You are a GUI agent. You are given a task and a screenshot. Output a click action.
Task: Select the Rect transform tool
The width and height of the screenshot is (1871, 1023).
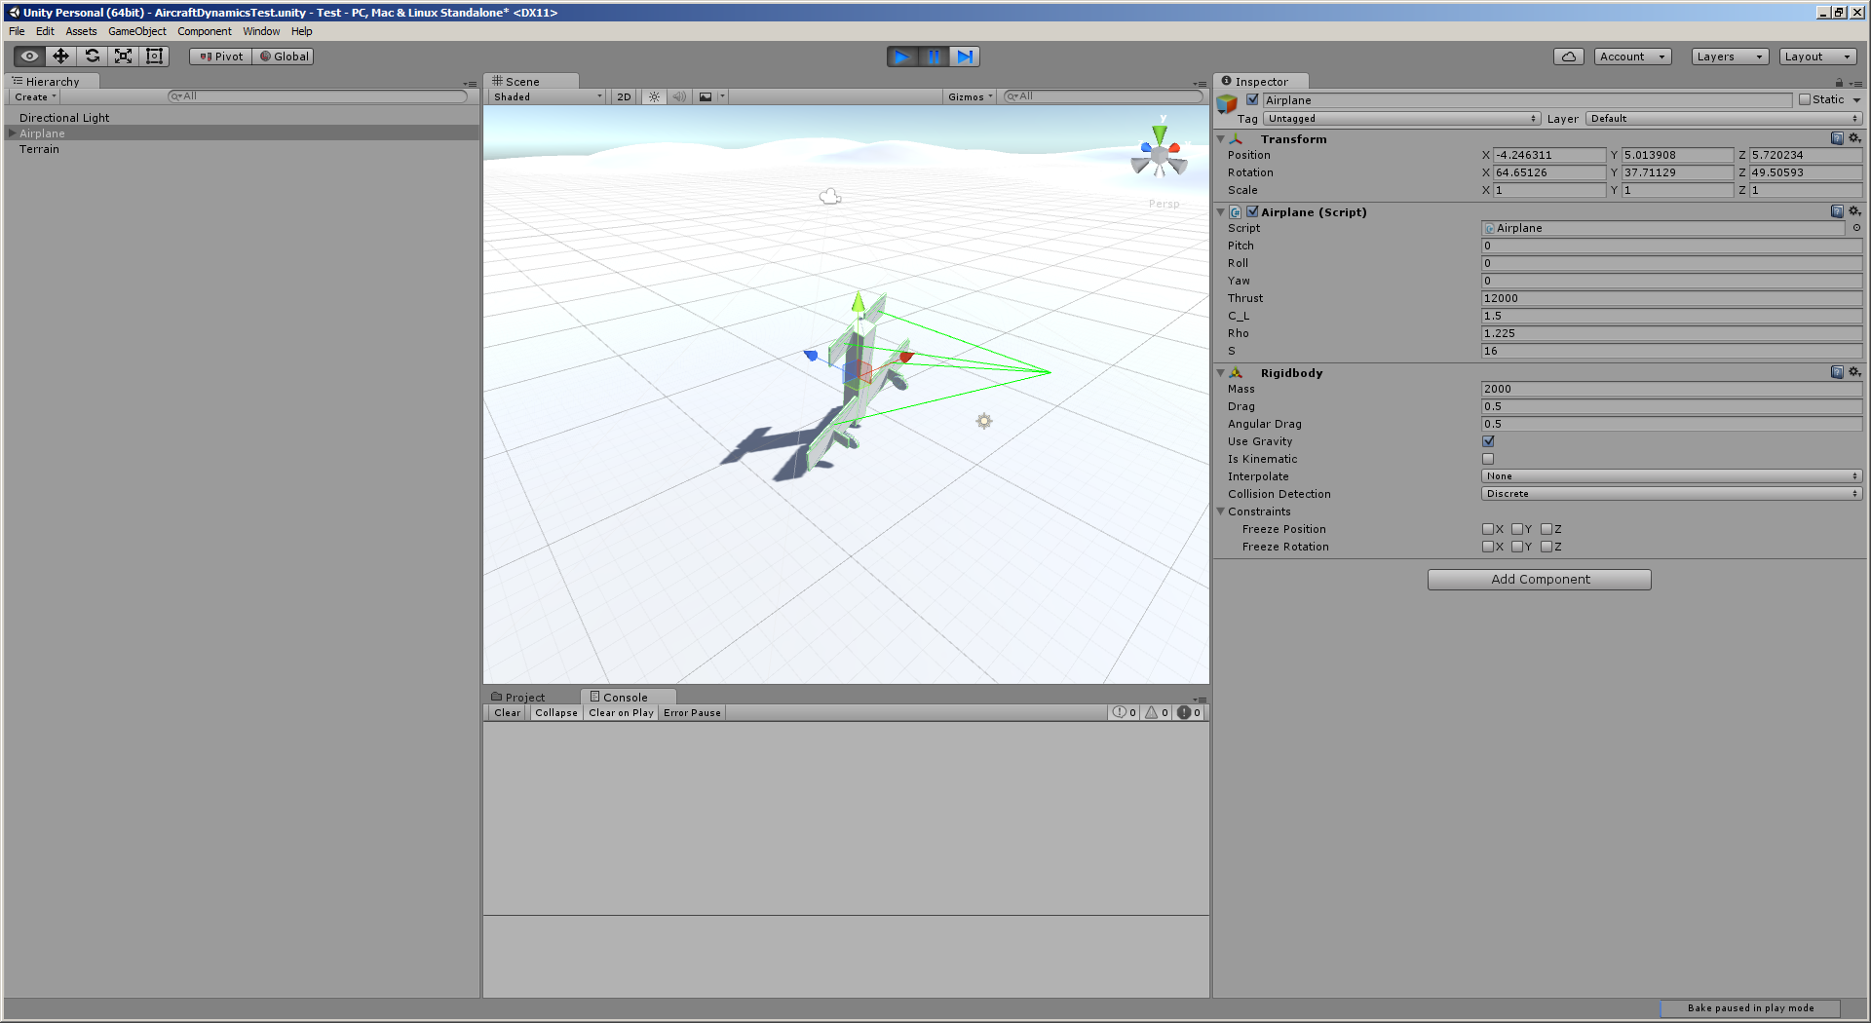[154, 56]
